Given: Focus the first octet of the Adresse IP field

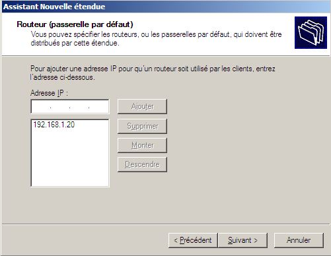Looking at the screenshot, I should pyautogui.click(x=41, y=107).
